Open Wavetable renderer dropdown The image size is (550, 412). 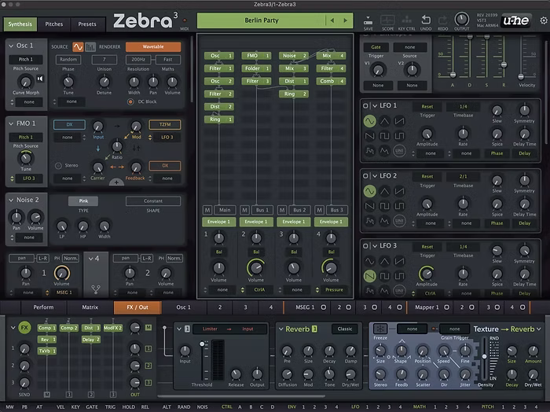coord(153,46)
